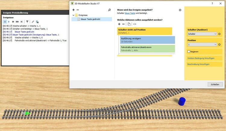Select the 'Schalter steht auf Position' condition block

pyautogui.click(x=145, y=31)
